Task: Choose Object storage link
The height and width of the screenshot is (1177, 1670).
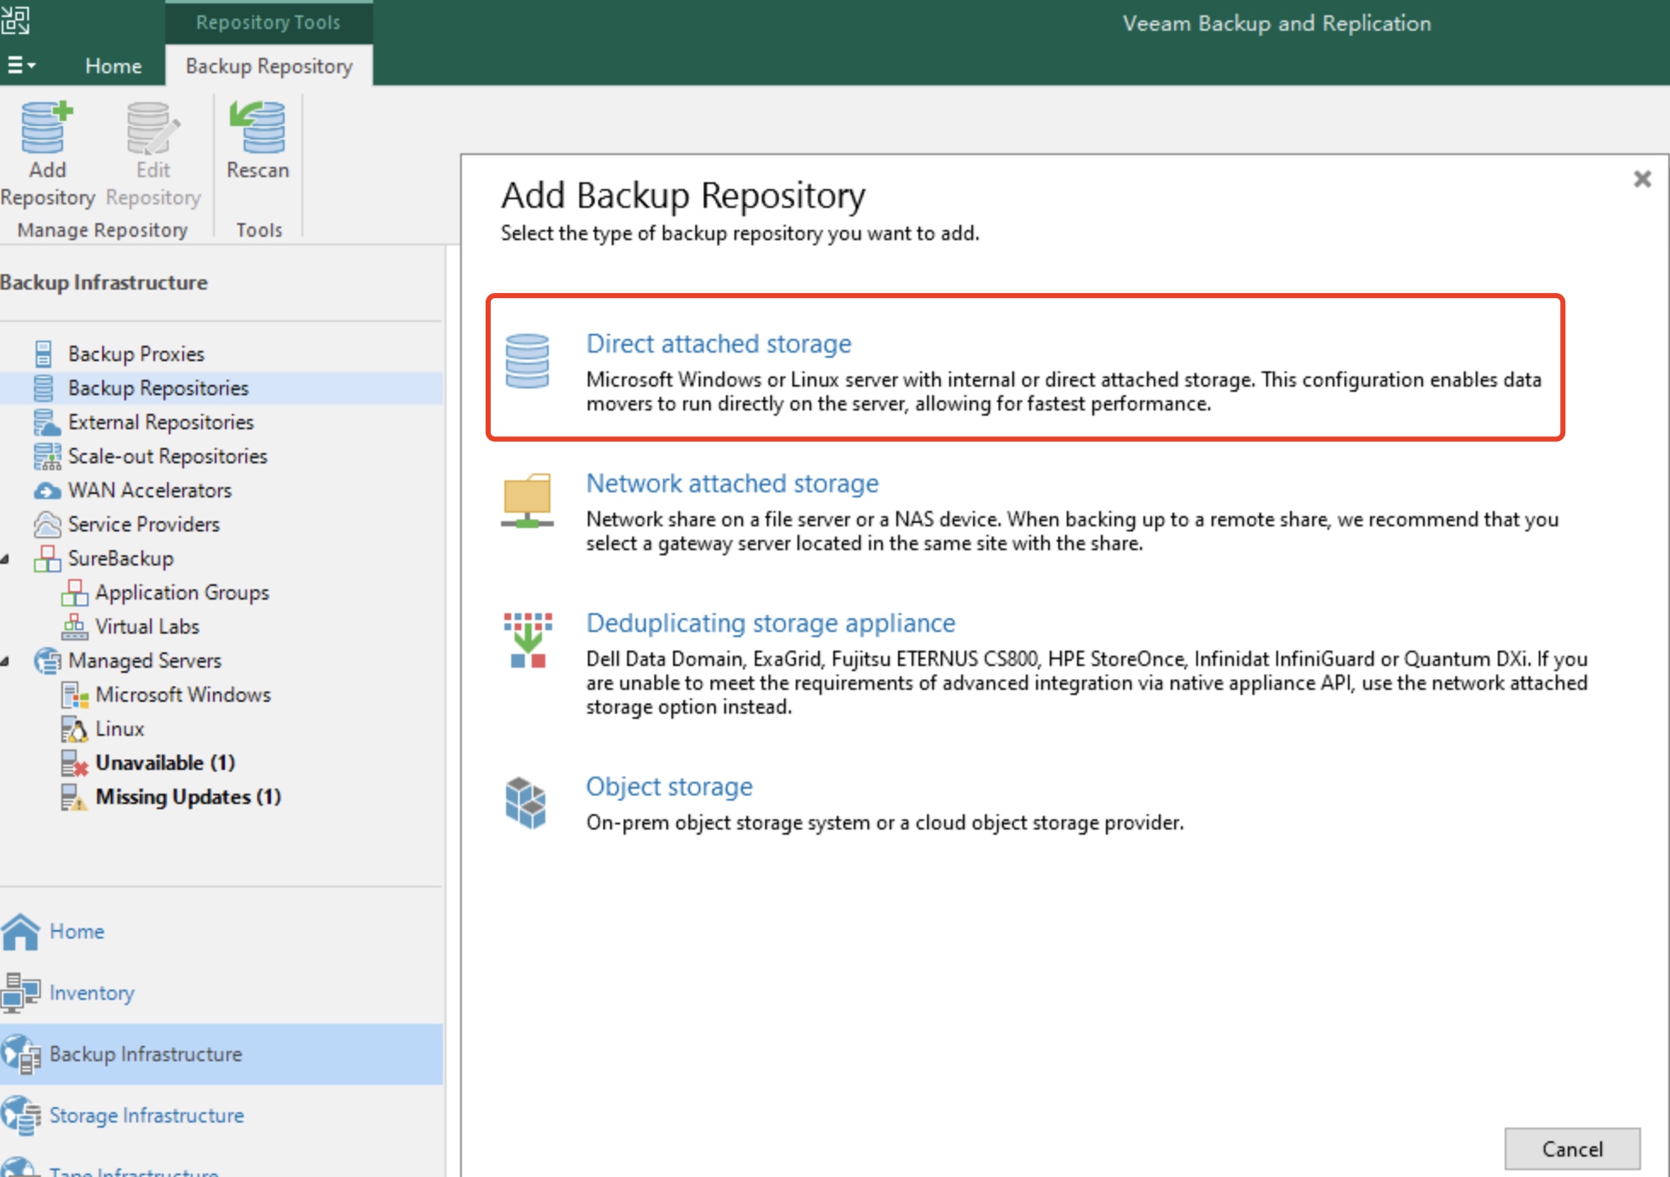Action: tap(669, 786)
